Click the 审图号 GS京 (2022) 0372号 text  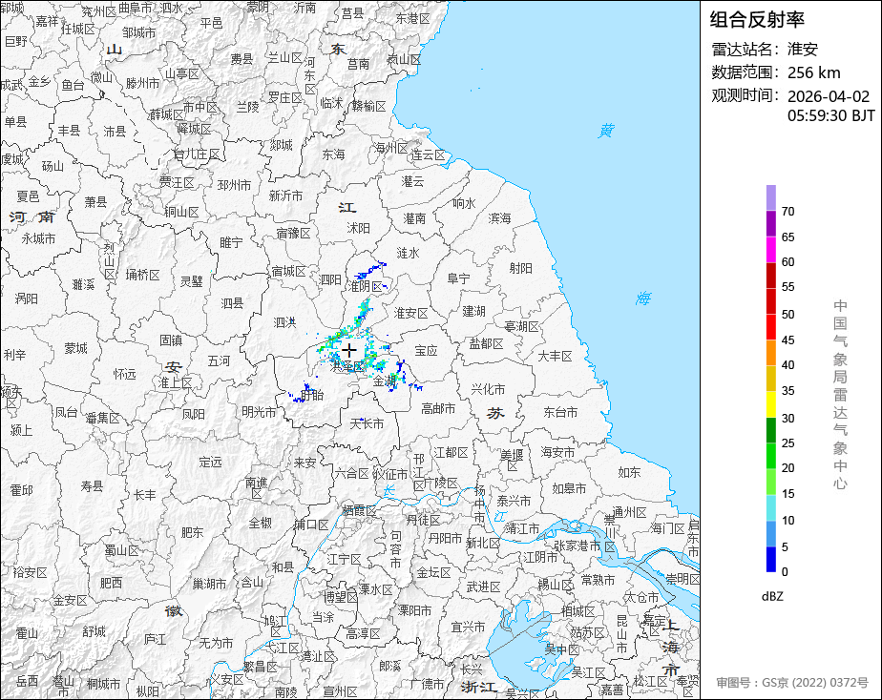pos(792,683)
